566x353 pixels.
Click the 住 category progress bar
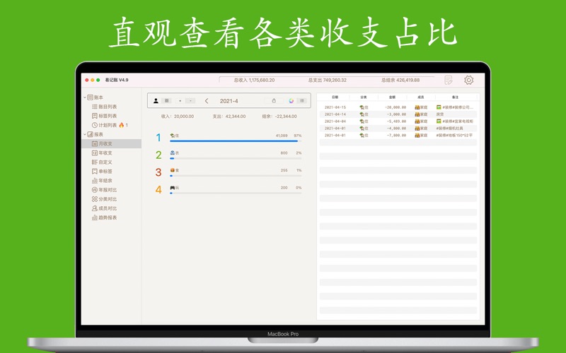click(236, 141)
